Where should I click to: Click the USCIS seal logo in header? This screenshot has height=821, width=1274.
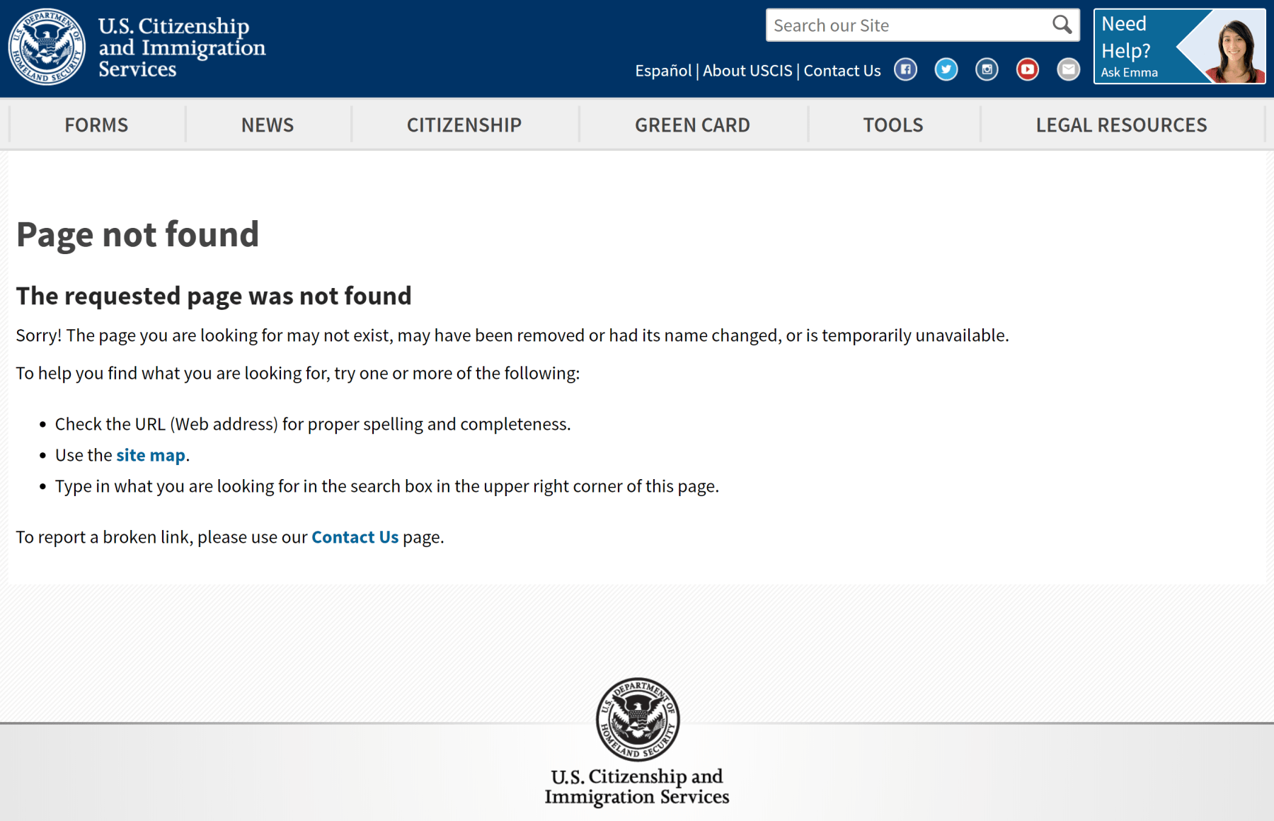coord(47,47)
